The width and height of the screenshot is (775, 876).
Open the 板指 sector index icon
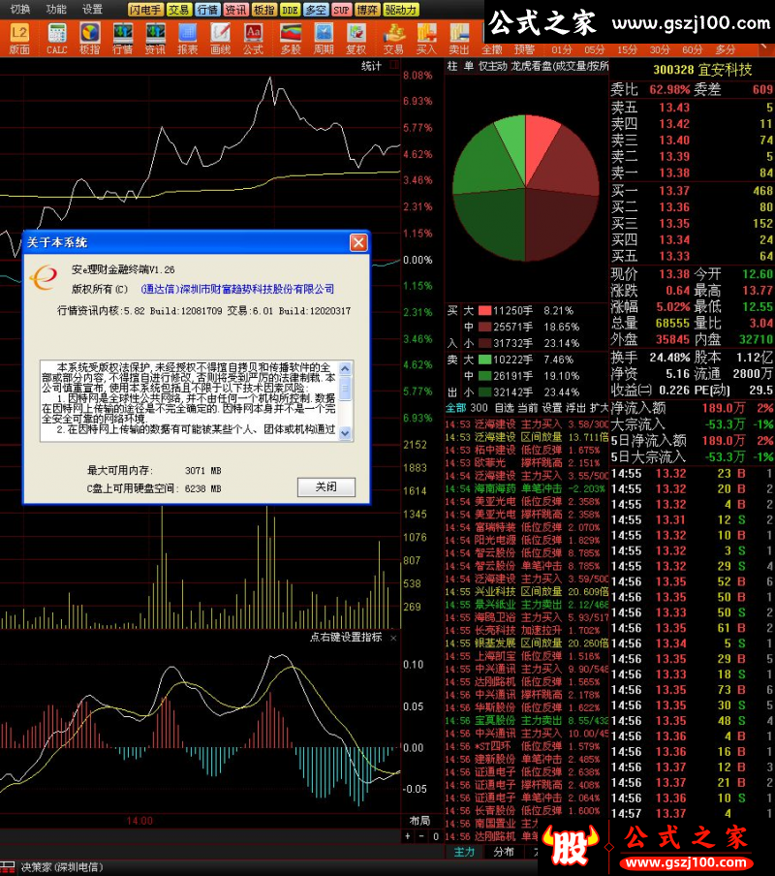89,39
